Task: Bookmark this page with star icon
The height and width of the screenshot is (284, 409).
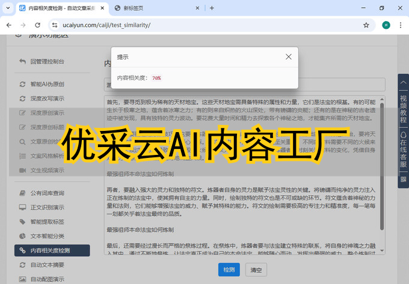Action: [x=366, y=25]
